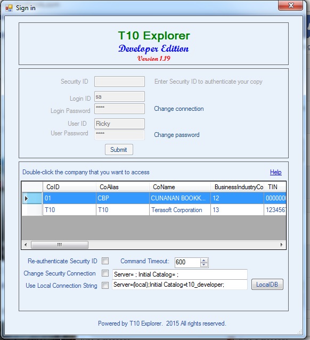Click the local connection string field
Screen dimensions: 310x340
180,285
